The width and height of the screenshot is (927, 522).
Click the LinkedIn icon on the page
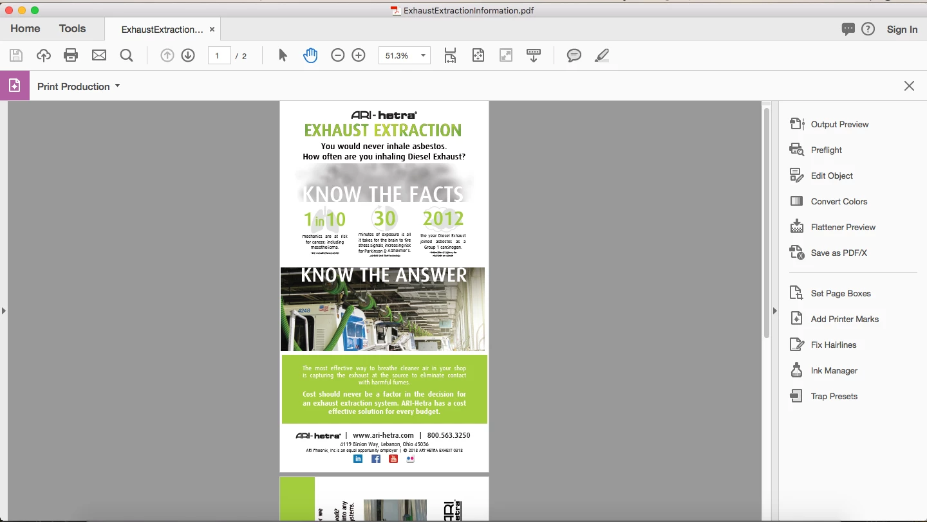click(x=358, y=459)
